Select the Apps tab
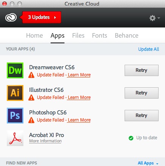The height and width of the screenshot is (166, 165). pyautogui.click(x=57, y=36)
